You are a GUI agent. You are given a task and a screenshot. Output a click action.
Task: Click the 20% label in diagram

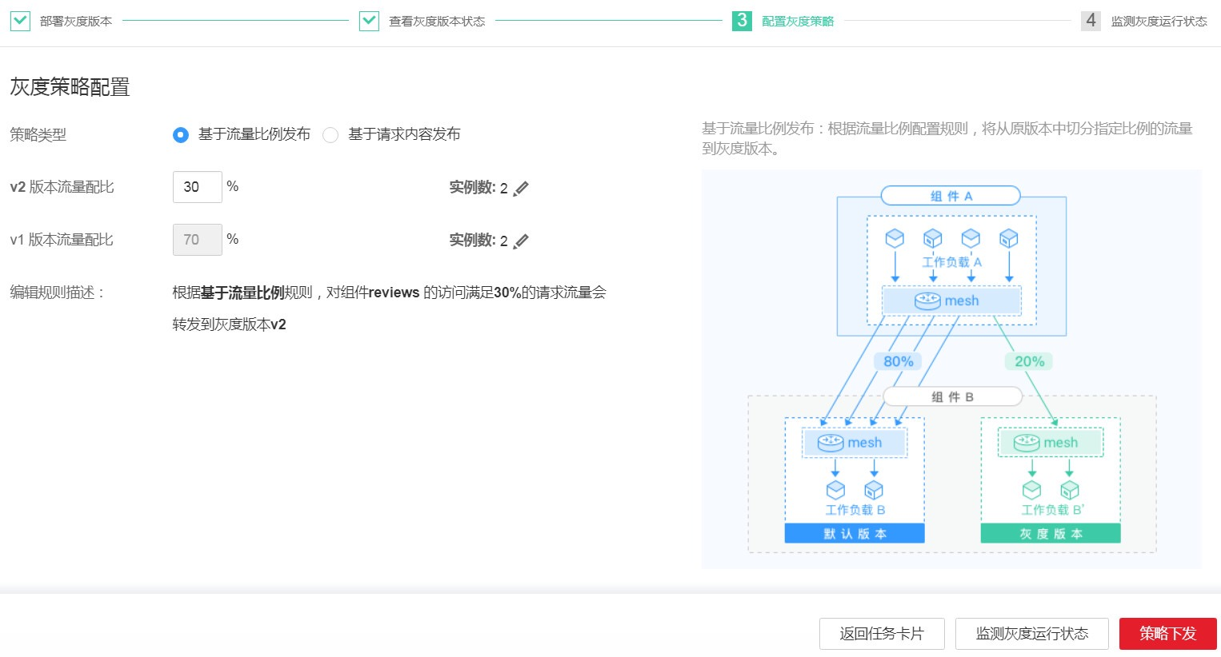click(1030, 361)
